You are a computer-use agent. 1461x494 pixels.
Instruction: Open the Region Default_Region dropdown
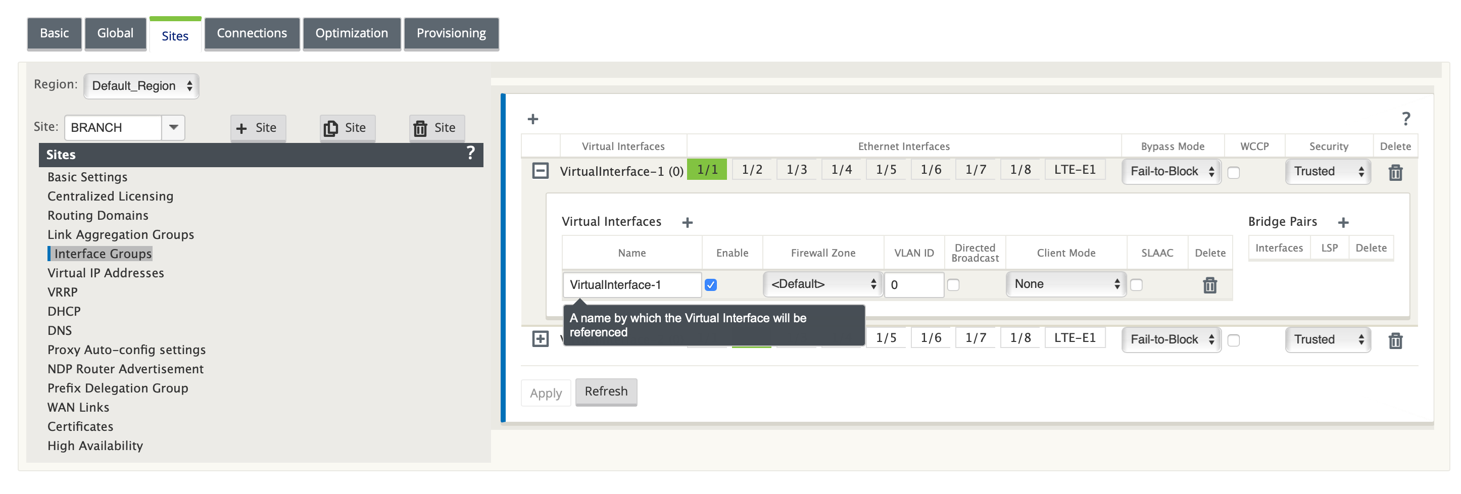(x=141, y=86)
